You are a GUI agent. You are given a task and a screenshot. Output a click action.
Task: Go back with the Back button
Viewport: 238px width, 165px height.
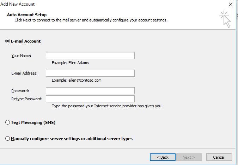pos(163,157)
